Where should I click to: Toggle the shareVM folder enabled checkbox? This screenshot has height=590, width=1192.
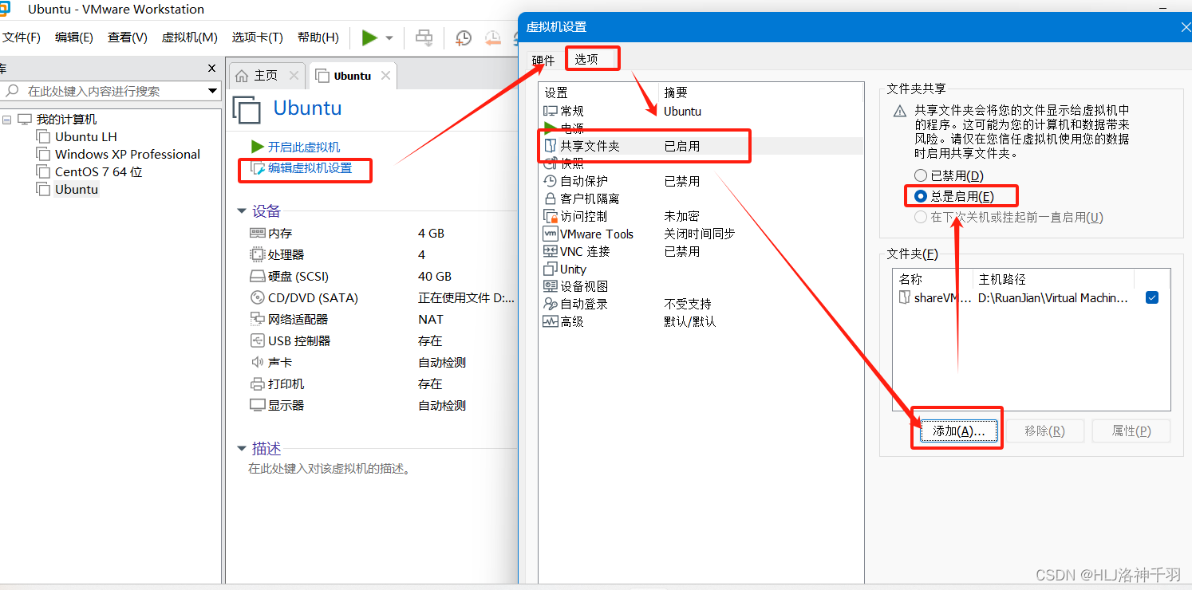point(1152,297)
